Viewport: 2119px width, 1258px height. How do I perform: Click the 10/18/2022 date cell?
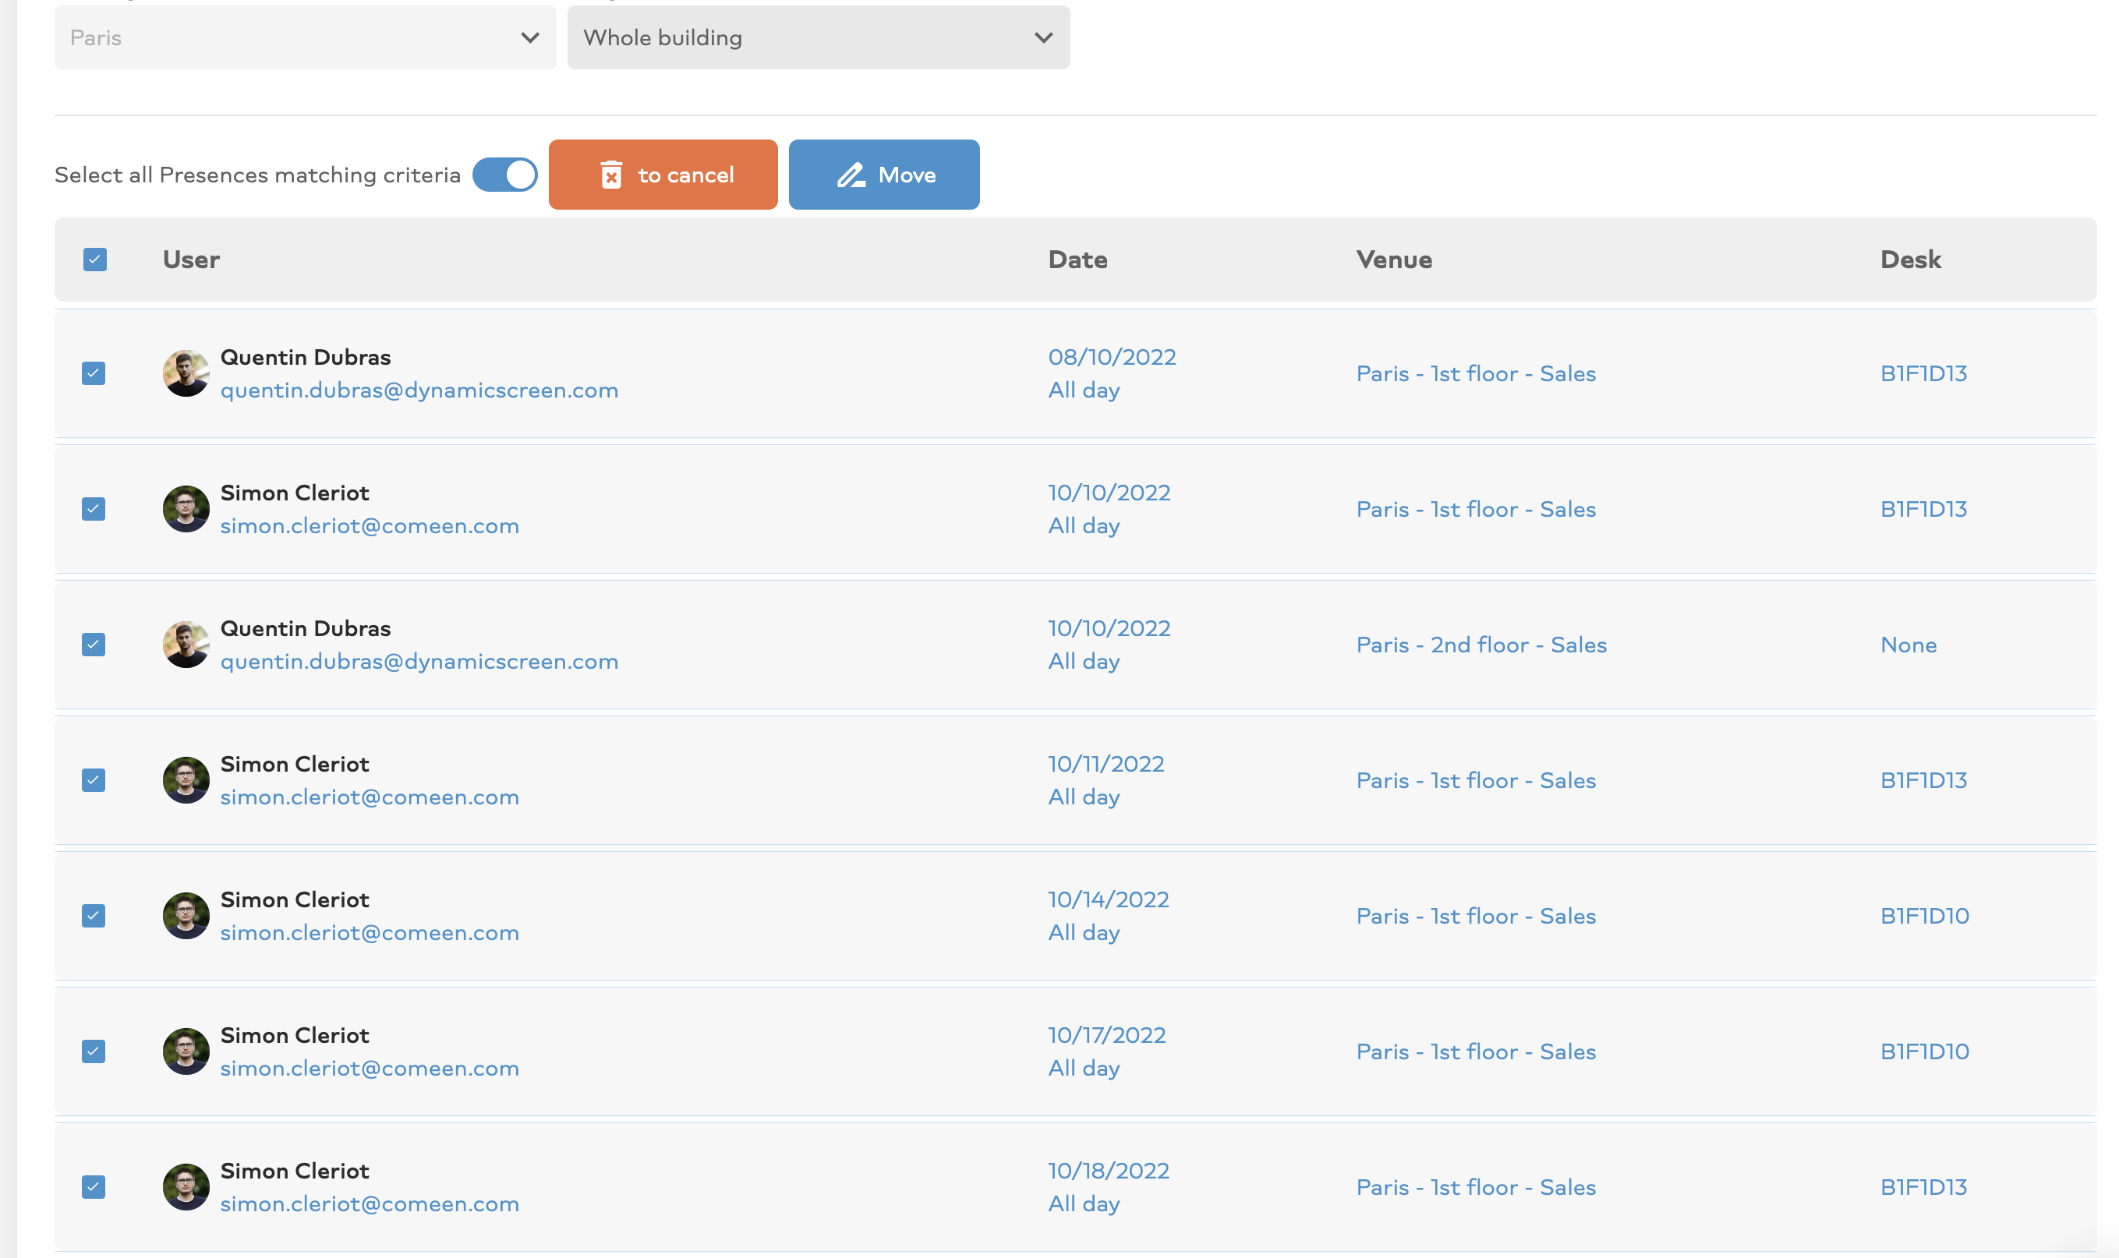point(1109,1171)
